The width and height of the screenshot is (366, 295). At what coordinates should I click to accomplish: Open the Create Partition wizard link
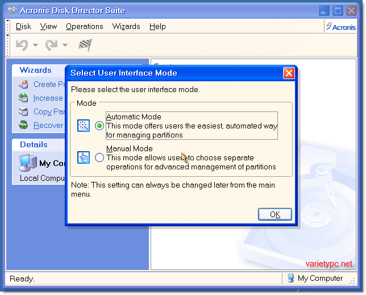pos(49,84)
